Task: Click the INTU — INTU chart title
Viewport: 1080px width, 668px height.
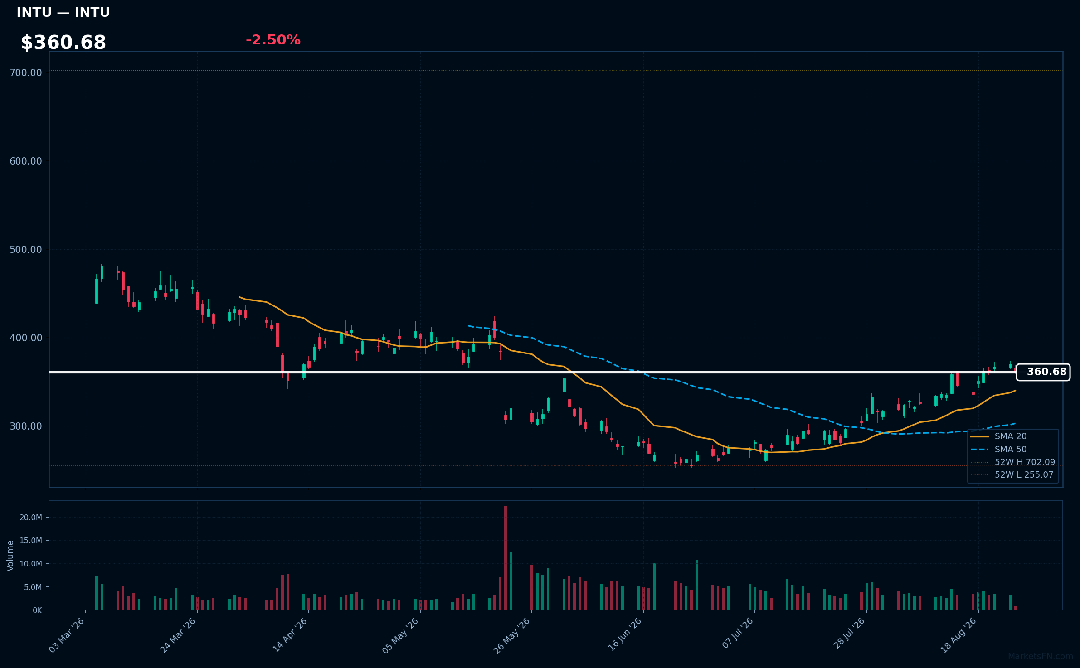Action: pyautogui.click(x=63, y=12)
